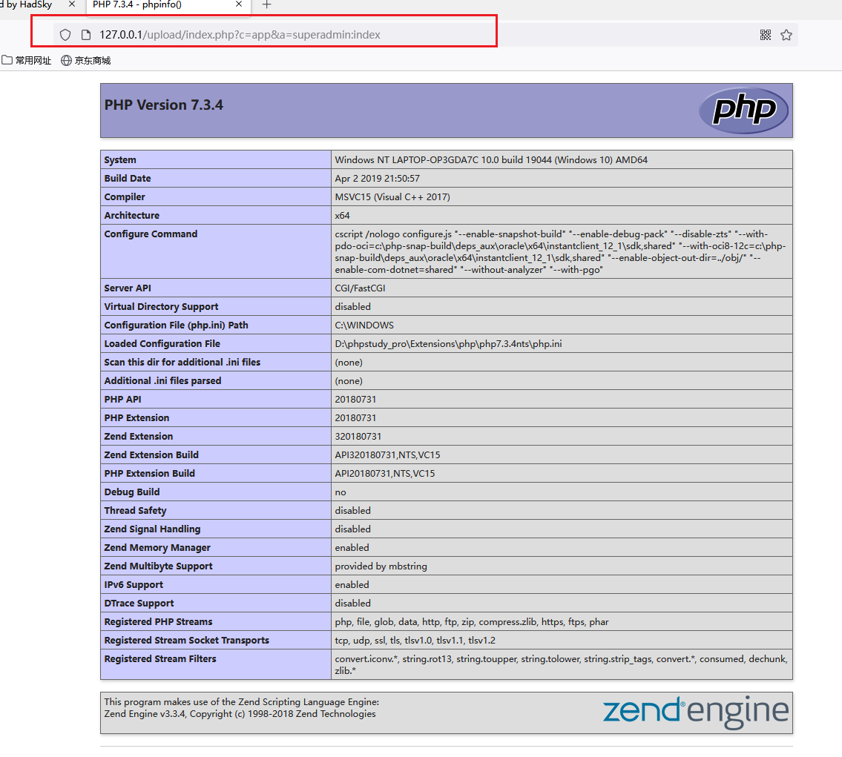
Task: Click the cscript /nologo configure.js command text
Action: (561, 251)
